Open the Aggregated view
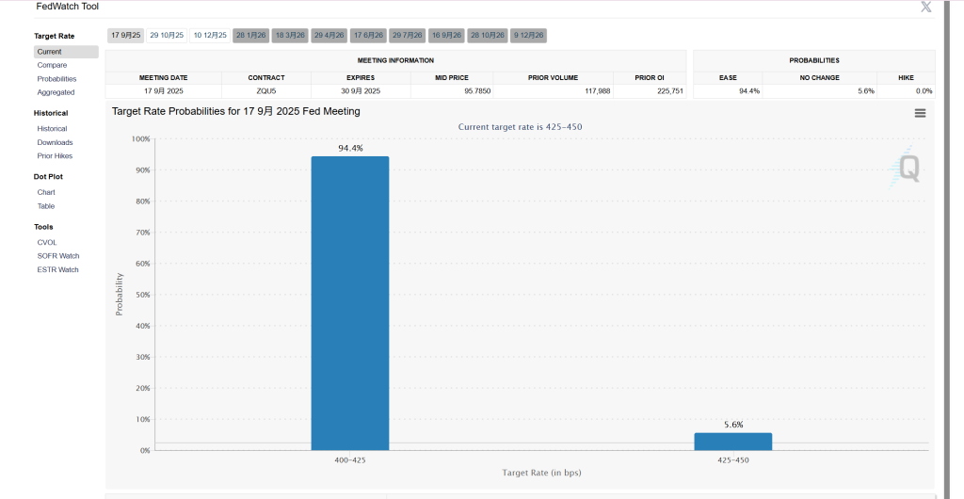 pos(56,92)
